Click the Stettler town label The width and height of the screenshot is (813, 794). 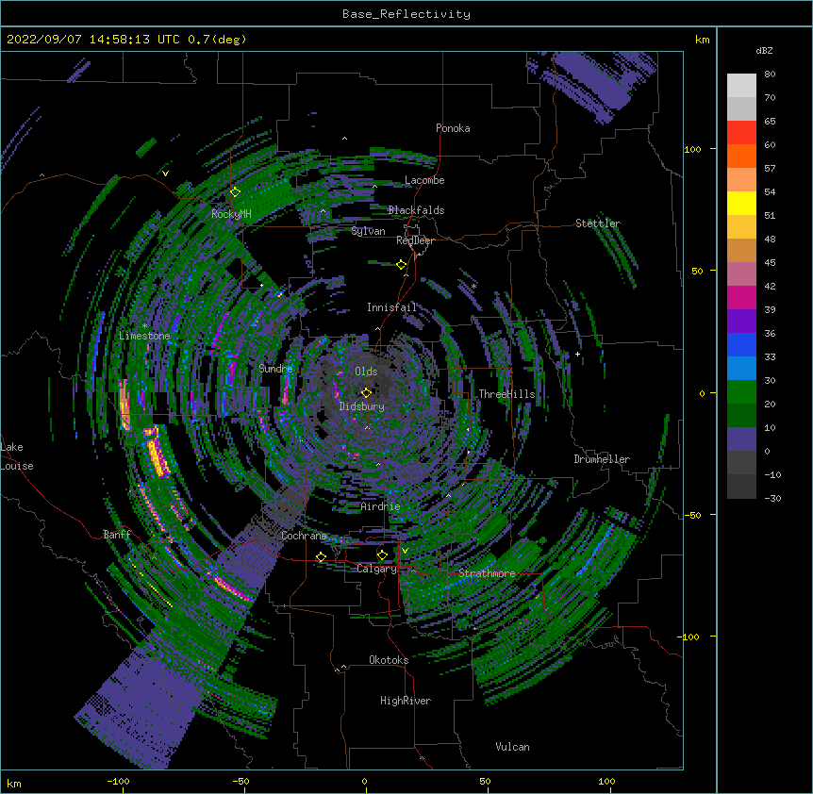598,223
